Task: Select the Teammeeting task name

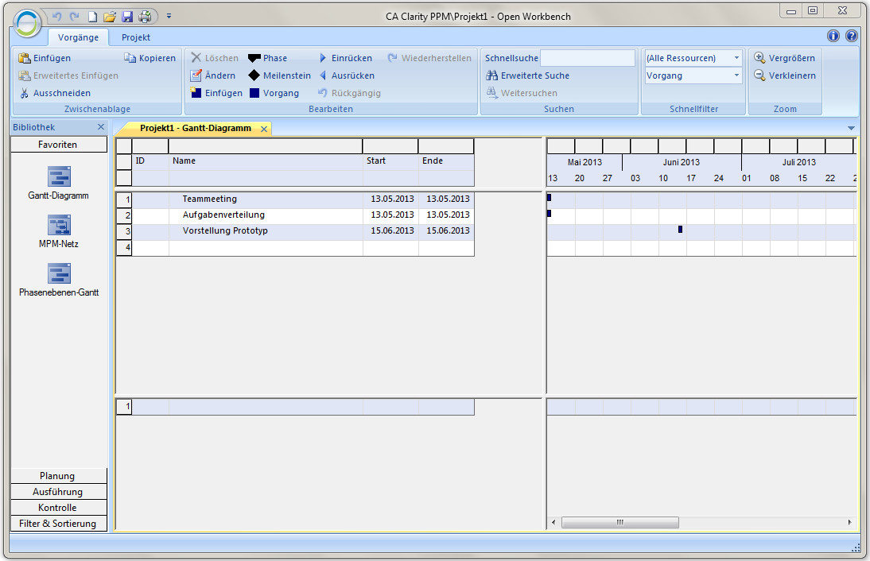Action: tap(210, 199)
